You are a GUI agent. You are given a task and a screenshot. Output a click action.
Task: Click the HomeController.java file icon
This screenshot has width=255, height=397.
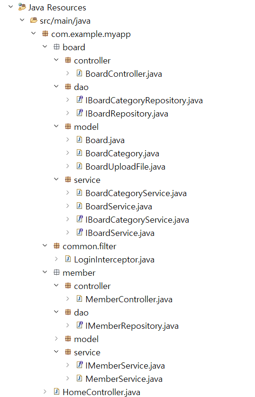point(56,391)
